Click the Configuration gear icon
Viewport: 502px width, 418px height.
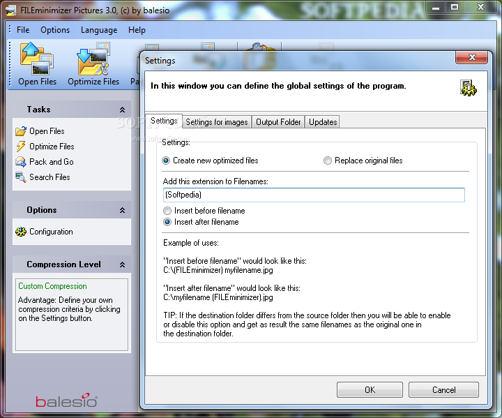tap(21, 232)
